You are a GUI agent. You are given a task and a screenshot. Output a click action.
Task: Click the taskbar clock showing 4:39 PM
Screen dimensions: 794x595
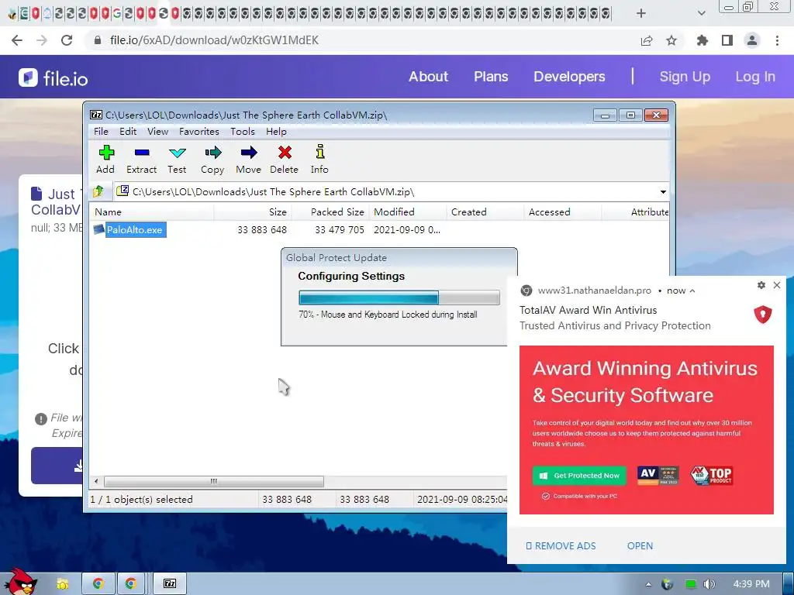pos(751,584)
